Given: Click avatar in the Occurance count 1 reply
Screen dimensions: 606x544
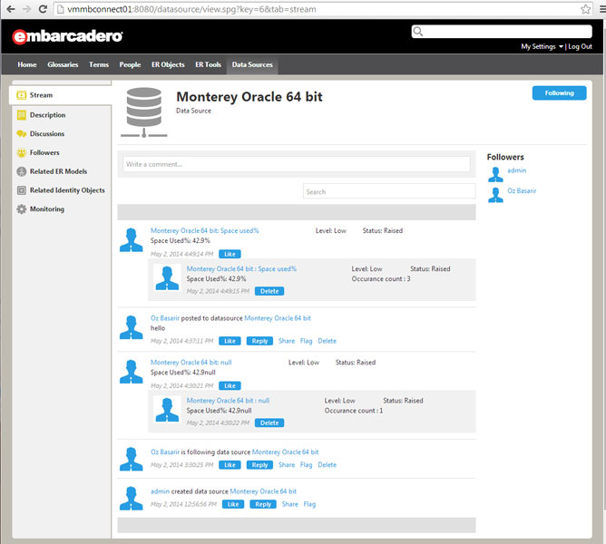Looking at the screenshot, I should (x=167, y=410).
